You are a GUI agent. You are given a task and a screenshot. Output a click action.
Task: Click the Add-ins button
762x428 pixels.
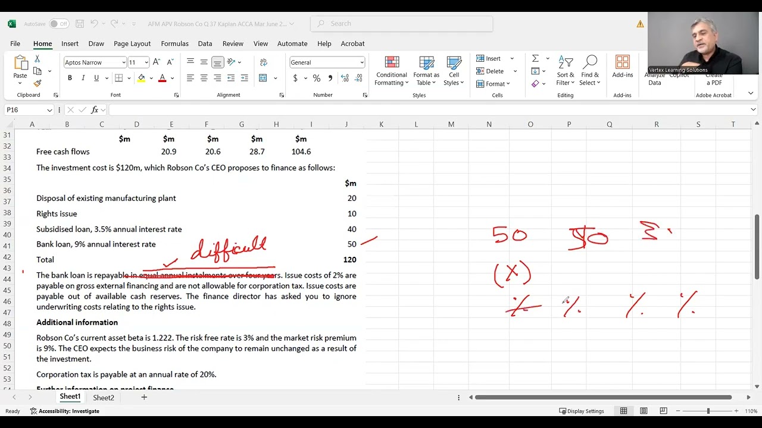coord(623,67)
